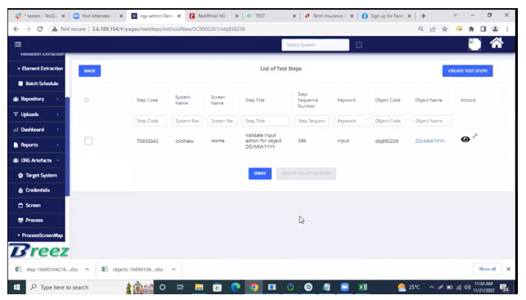Tick checkbox for step TS603342
This screenshot has width=526, height=300.
(88, 141)
